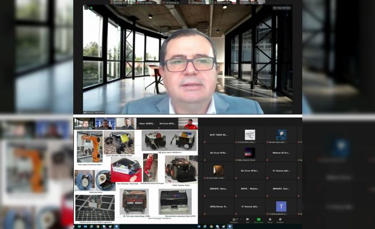The height and width of the screenshot is (229, 375).
Task: Start recording with the Record button
Action: pos(270,219)
